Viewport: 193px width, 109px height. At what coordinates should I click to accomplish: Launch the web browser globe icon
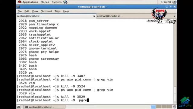65,2
